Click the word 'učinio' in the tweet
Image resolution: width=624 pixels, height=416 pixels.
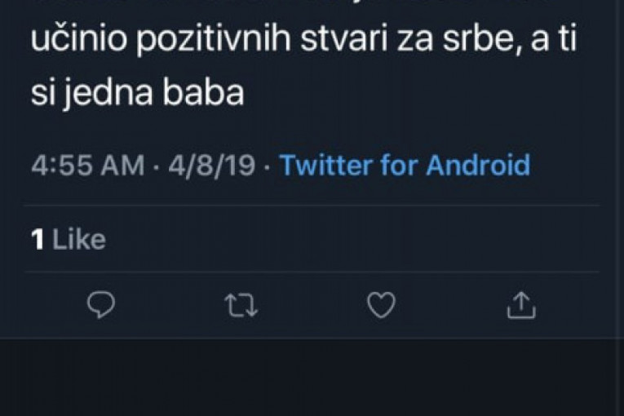coord(69,41)
